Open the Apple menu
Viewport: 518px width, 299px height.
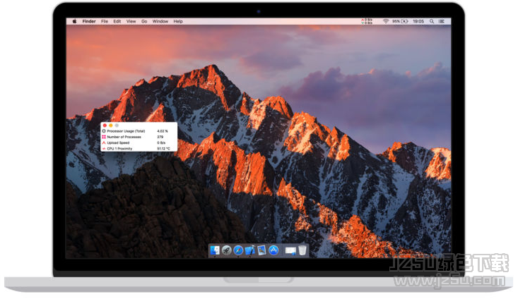point(75,21)
